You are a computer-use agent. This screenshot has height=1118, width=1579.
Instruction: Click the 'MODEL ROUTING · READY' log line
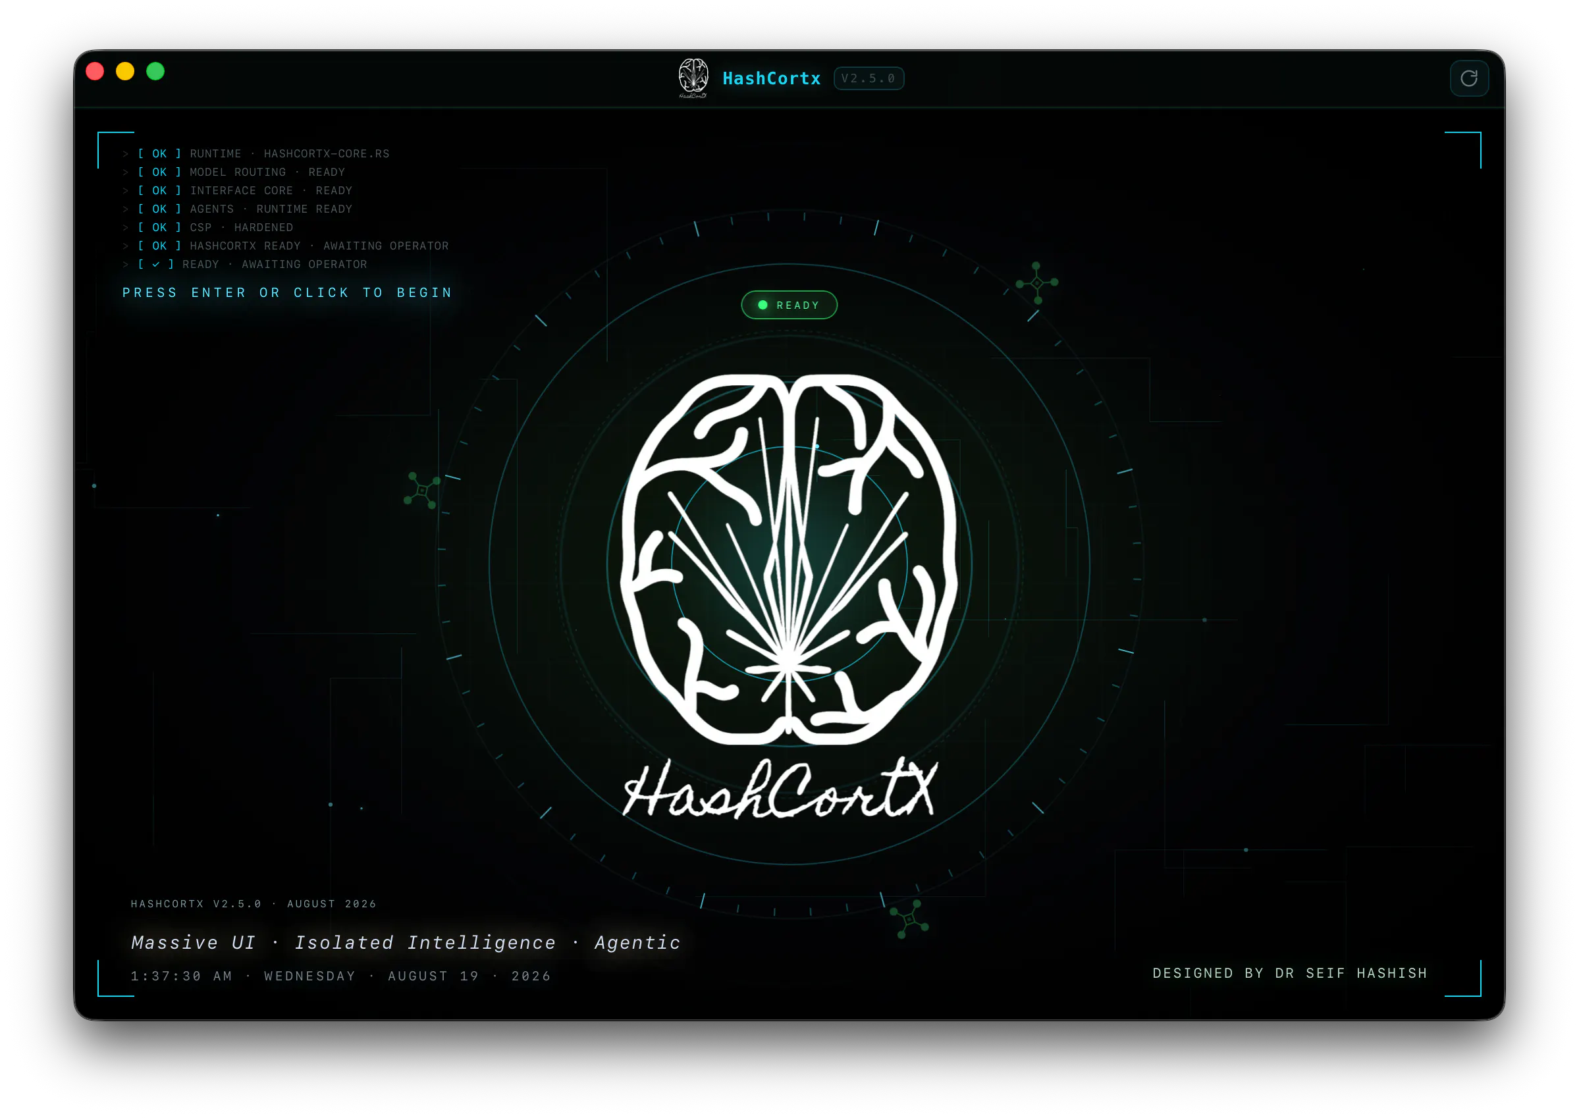233,172
